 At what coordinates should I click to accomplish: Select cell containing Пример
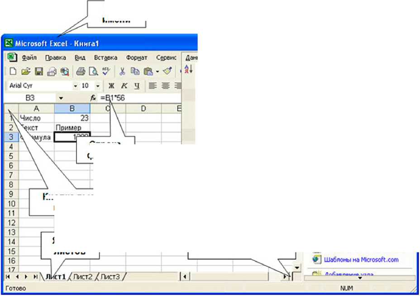coord(72,128)
